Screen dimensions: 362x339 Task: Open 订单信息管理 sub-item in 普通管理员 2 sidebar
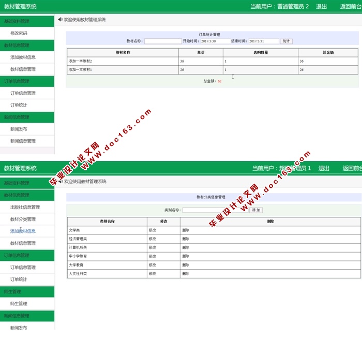[x=23, y=93]
